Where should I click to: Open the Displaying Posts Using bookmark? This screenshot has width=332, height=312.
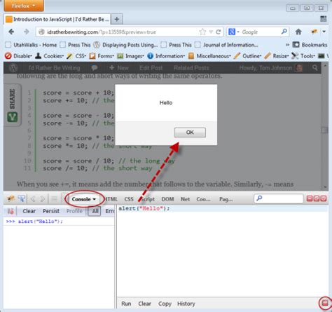click(x=126, y=45)
